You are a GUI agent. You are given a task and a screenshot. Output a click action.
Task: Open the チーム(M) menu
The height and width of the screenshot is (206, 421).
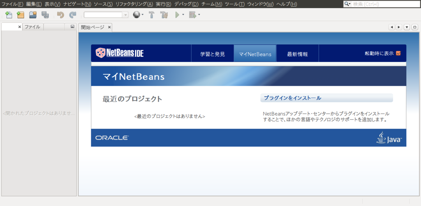pos(212,4)
